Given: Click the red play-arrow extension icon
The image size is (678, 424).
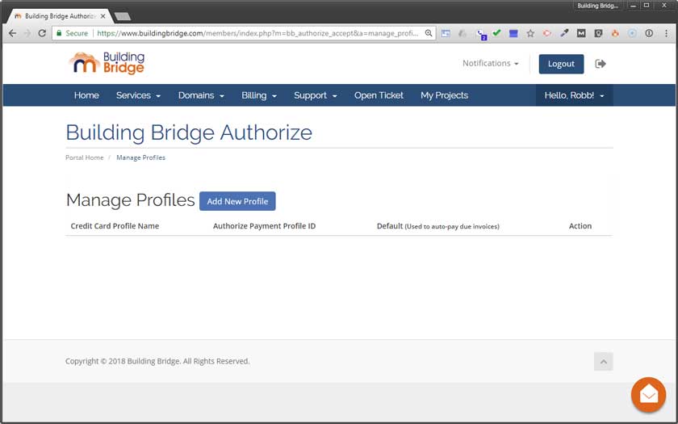Looking at the screenshot, I should (547, 33).
